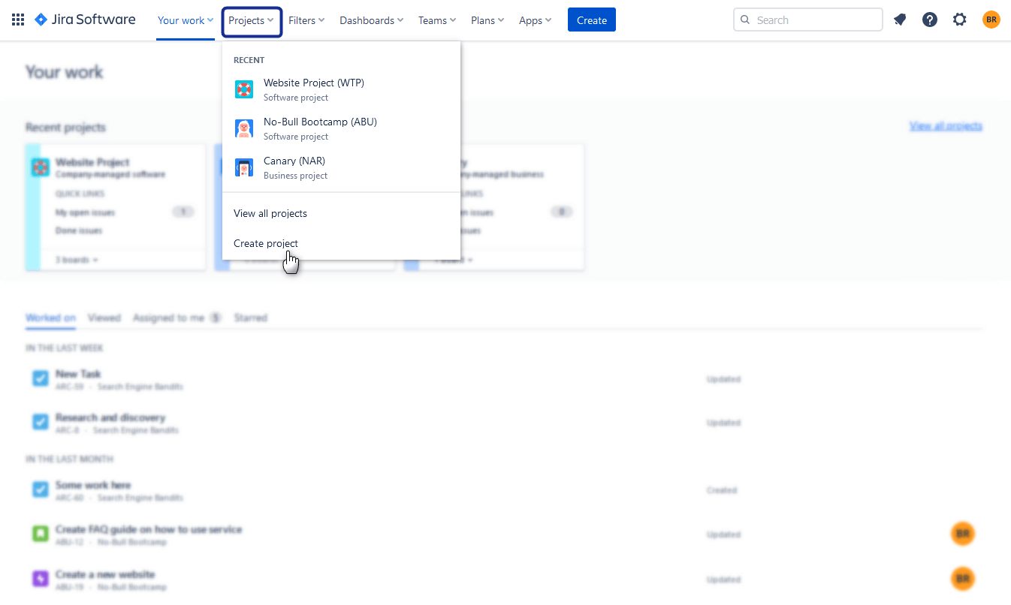Click the Research and discovery task icon
Image resolution: width=1011 pixels, height=605 pixels.
[x=41, y=422]
